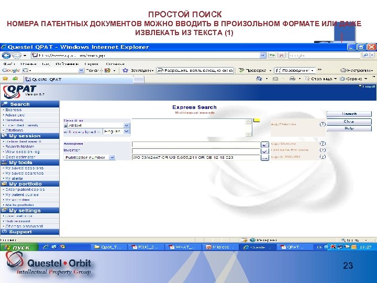Image resolution: width=377 pixels, height=283 pixels.
Task: Click the browser Back arrow button
Action: [x=6, y=56]
